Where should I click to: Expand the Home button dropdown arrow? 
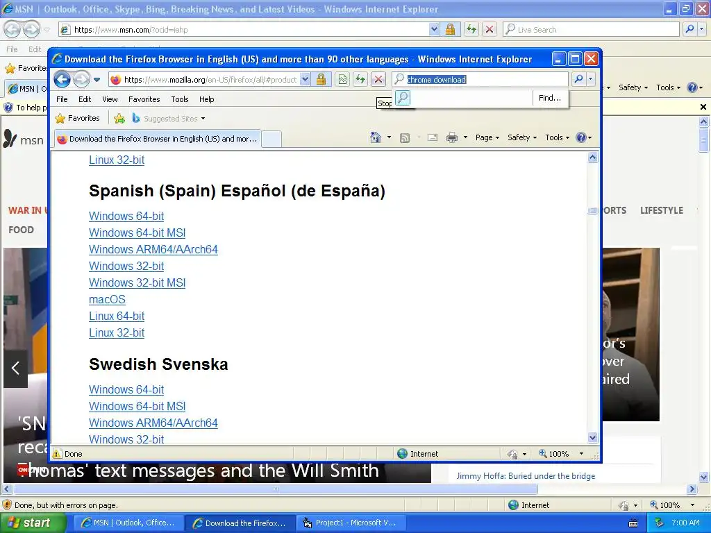click(389, 137)
